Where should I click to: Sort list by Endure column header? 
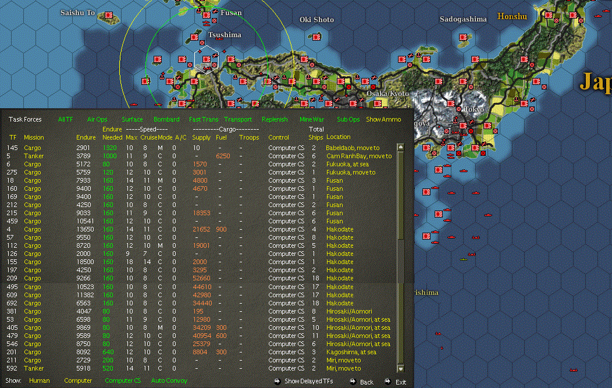point(86,137)
